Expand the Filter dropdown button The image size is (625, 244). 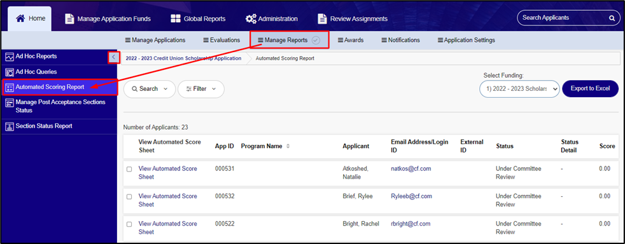pyautogui.click(x=201, y=89)
